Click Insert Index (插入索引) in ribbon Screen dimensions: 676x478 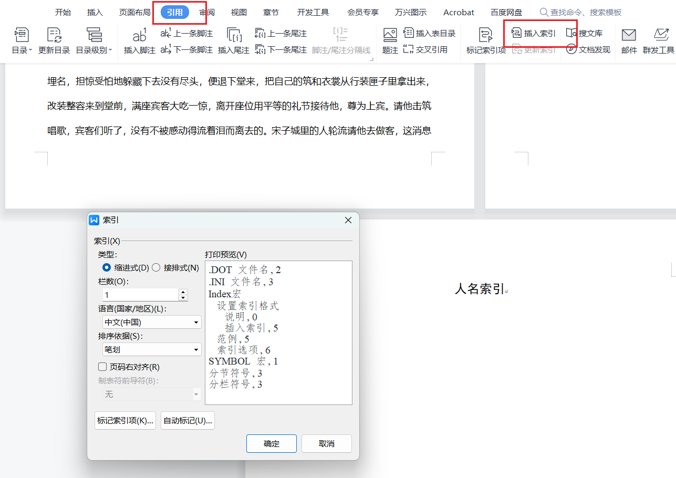coord(534,33)
